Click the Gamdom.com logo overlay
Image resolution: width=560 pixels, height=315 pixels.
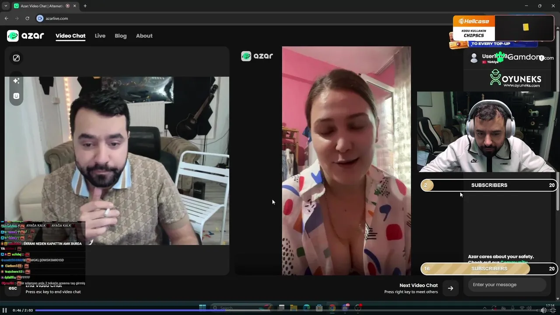pos(524,57)
